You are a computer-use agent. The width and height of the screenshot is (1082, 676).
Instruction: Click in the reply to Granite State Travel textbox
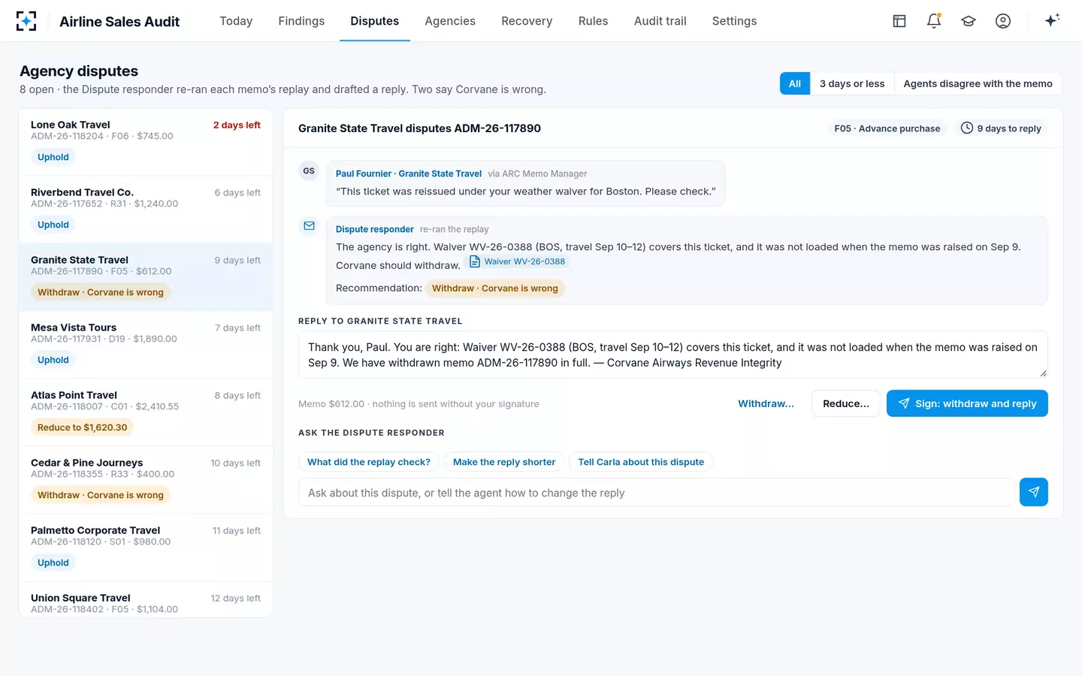[672, 355]
